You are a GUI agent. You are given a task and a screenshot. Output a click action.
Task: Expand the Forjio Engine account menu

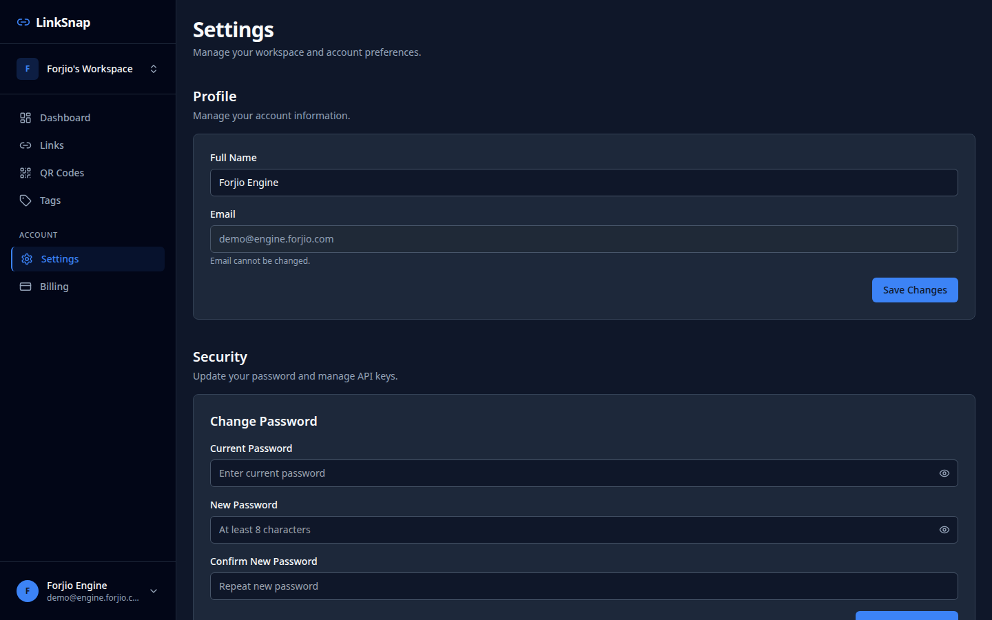153,591
